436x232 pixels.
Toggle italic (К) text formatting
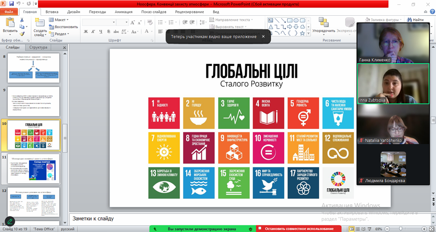93,31
